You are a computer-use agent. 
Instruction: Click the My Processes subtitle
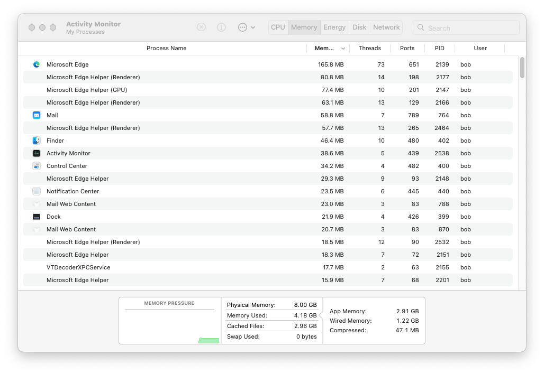click(85, 32)
